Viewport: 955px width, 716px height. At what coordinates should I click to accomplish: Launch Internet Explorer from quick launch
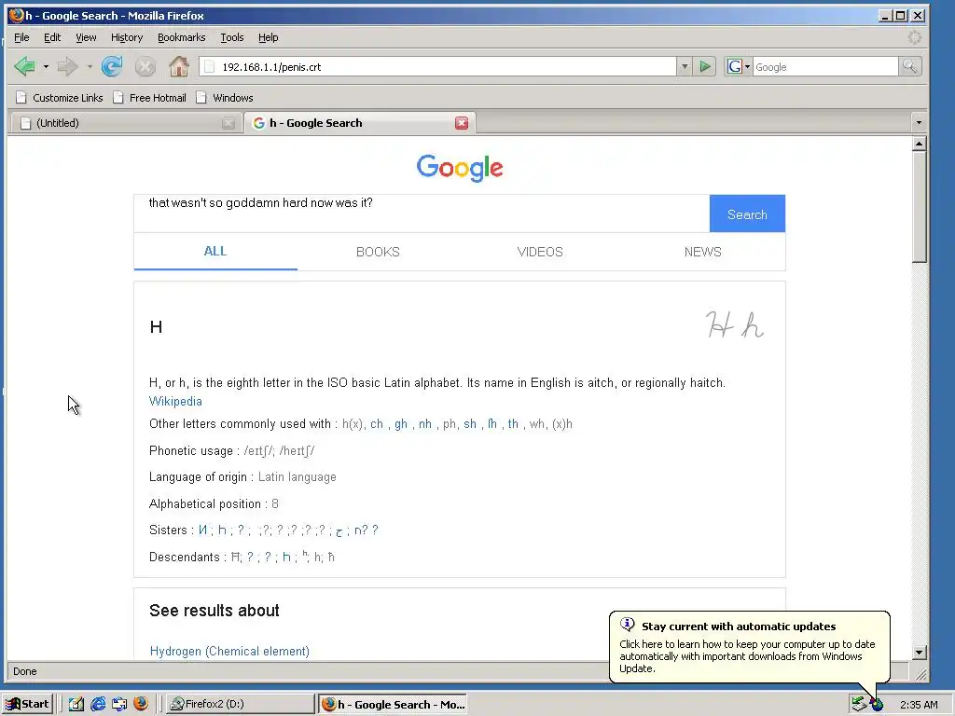(97, 704)
